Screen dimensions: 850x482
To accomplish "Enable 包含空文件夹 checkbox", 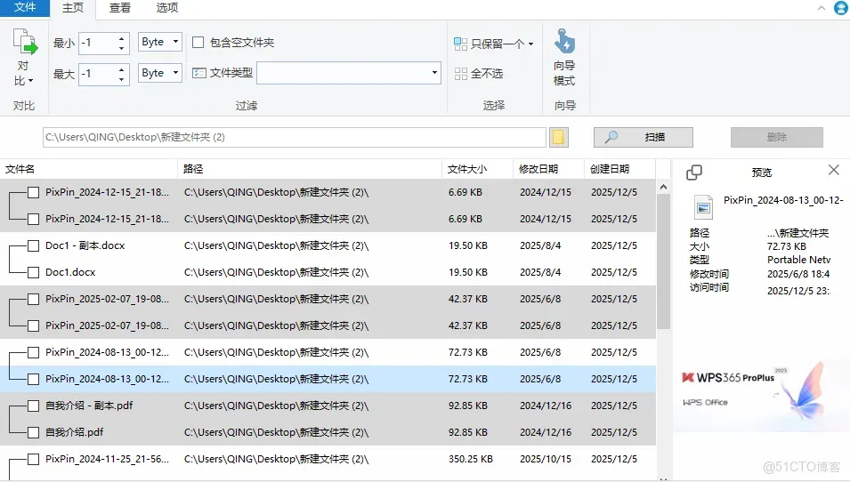I will (198, 43).
